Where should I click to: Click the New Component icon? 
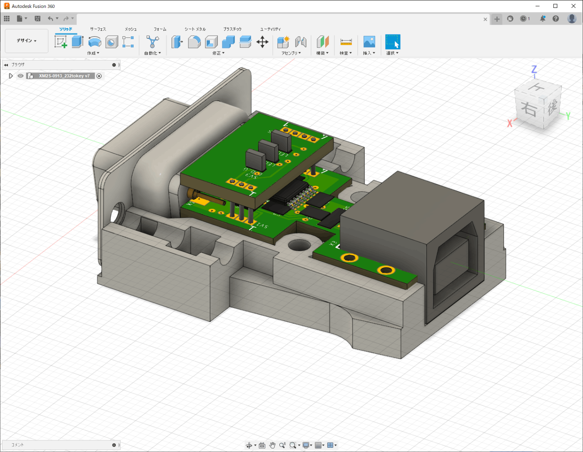283,42
